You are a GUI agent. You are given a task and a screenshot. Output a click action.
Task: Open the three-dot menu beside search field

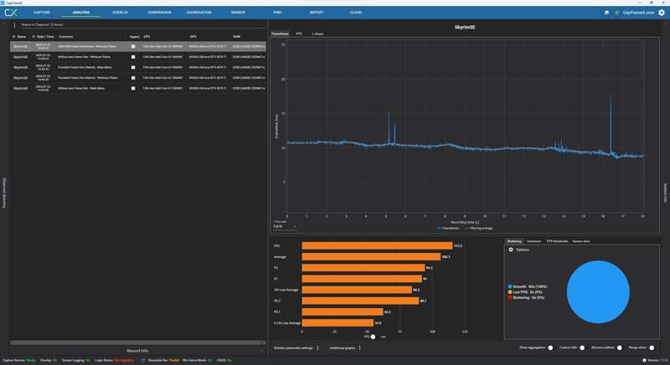click(14, 25)
